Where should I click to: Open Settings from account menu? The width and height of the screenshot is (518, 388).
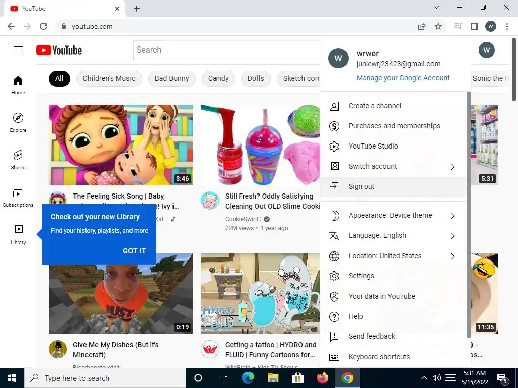coord(394,276)
